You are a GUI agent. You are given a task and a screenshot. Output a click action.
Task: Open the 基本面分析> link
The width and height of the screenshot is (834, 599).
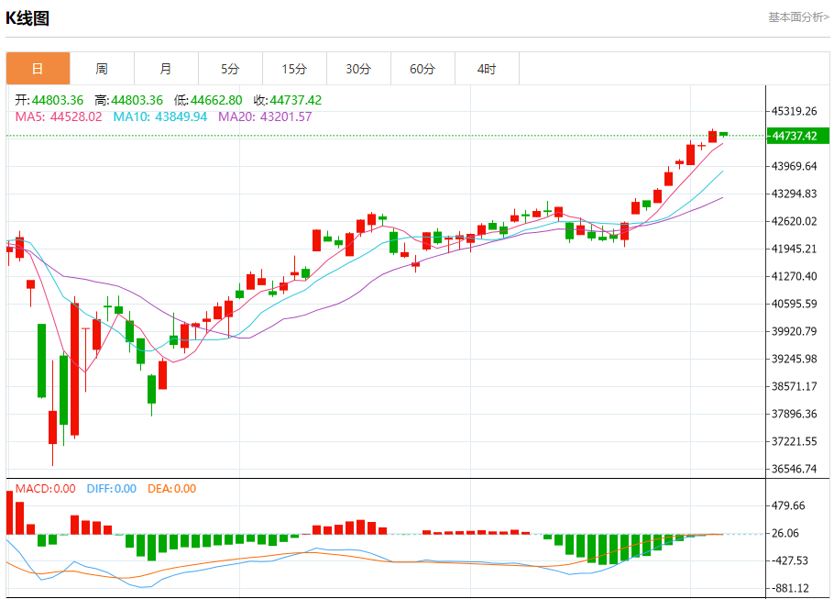798,17
